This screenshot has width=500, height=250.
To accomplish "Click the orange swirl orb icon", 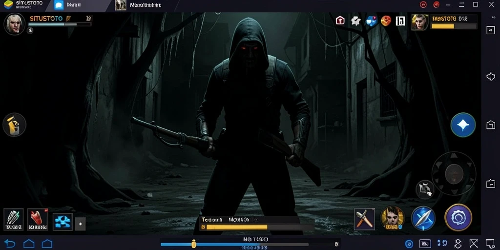I will pyautogui.click(x=386, y=21).
